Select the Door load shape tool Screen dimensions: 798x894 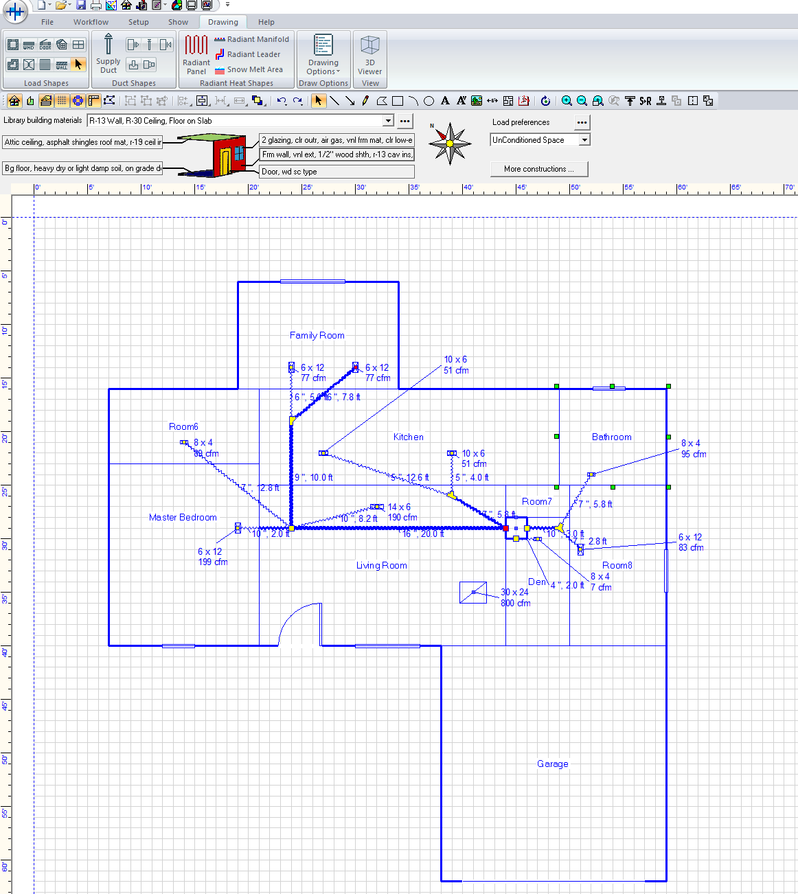[x=45, y=45]
